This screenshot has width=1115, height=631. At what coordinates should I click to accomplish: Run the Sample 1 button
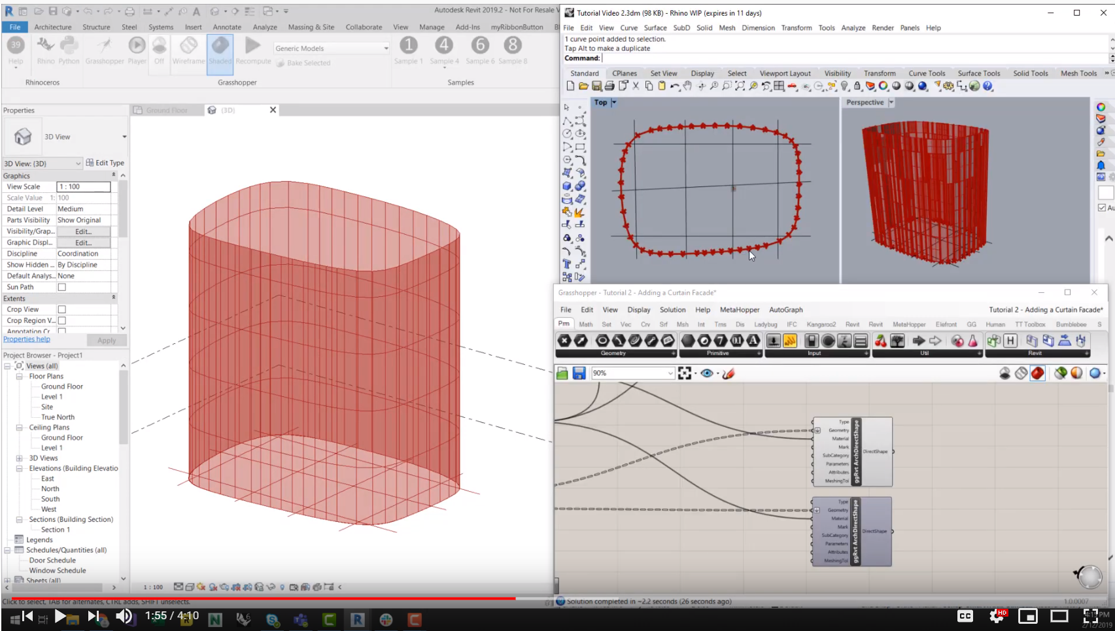tap(408, 51)
